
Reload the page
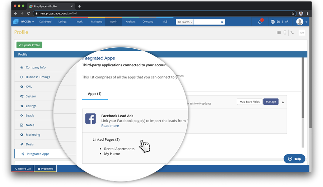coord(29,13)
